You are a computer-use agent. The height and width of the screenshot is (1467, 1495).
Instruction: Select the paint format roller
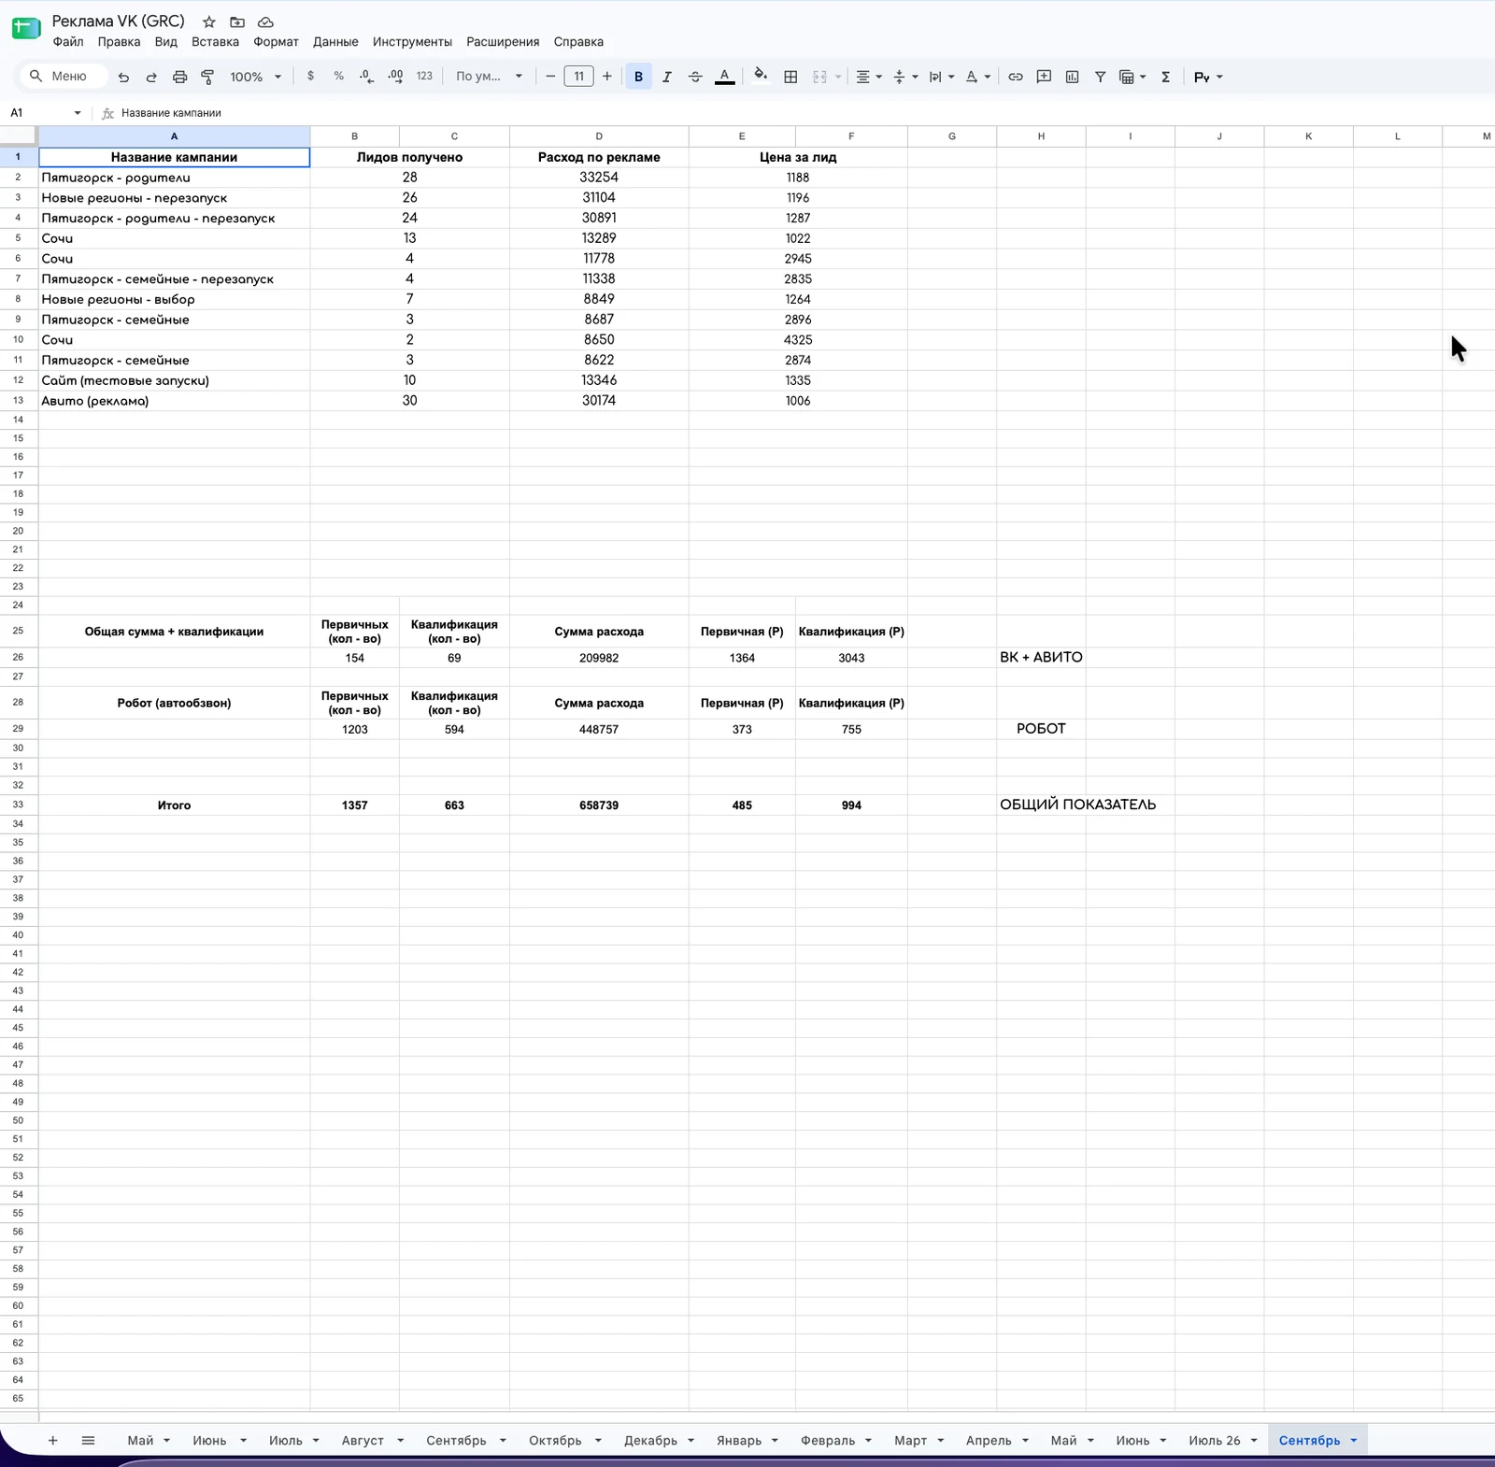click(207, 77)
